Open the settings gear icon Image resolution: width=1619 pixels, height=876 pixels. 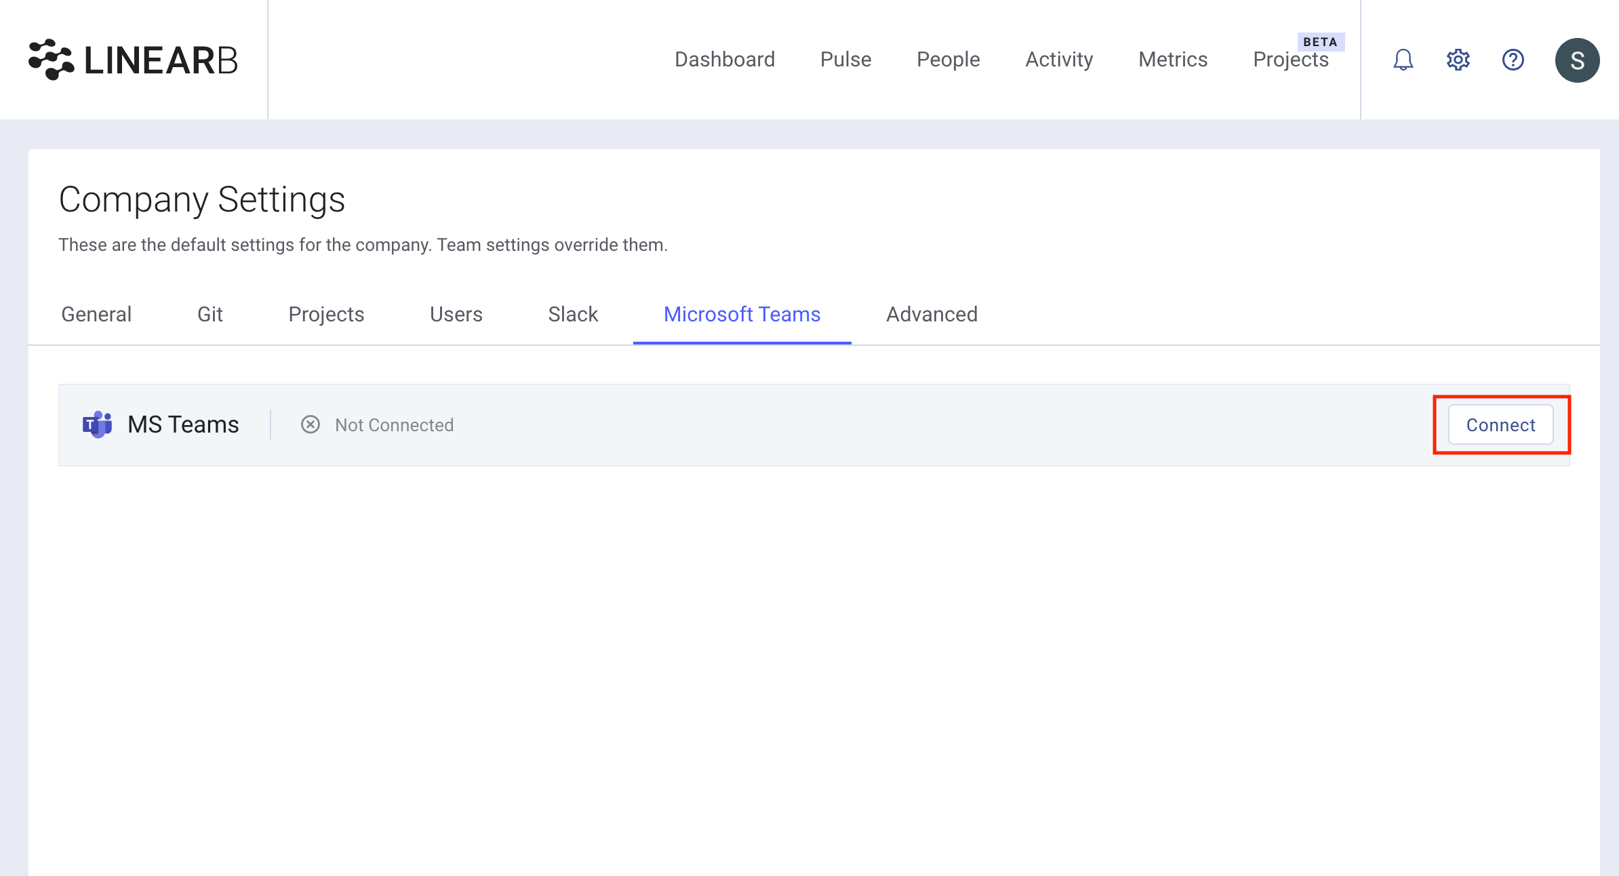click(1458, 60)
